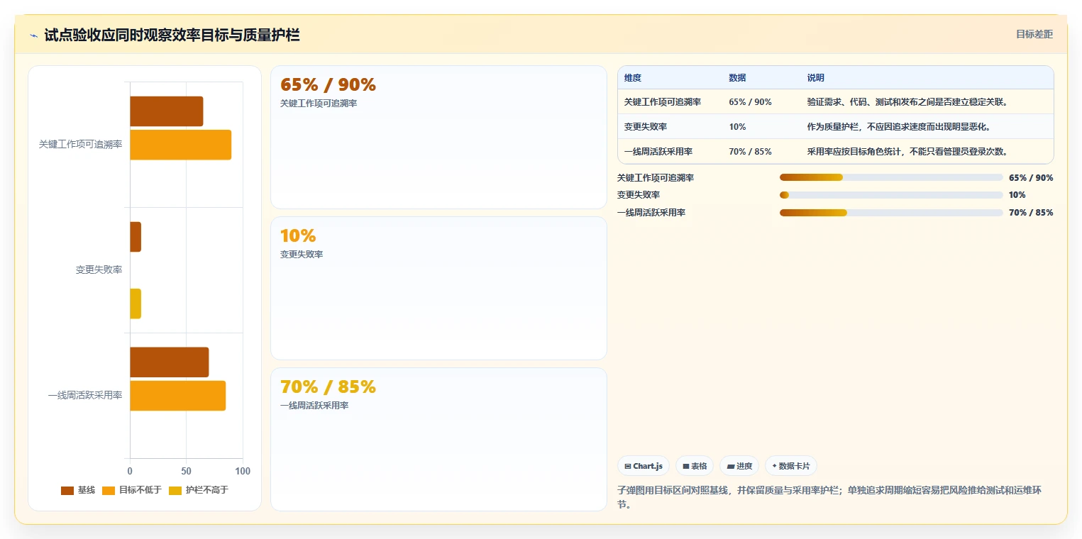The image size is (1082, 539).
Task: Click the 进度 pill tag
Action: [x=739, y=466]
